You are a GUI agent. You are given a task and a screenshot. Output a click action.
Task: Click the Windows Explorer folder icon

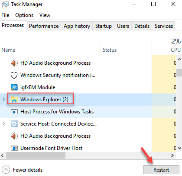[x=14, y=100]
